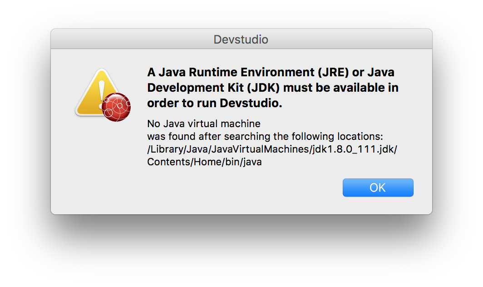Click the 'order to run Devstudio.' line
Viewport: 483px width, 287px height.
[x=215, y=103]
